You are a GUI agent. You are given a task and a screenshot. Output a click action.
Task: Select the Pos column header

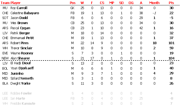click(x=72, y=3)
